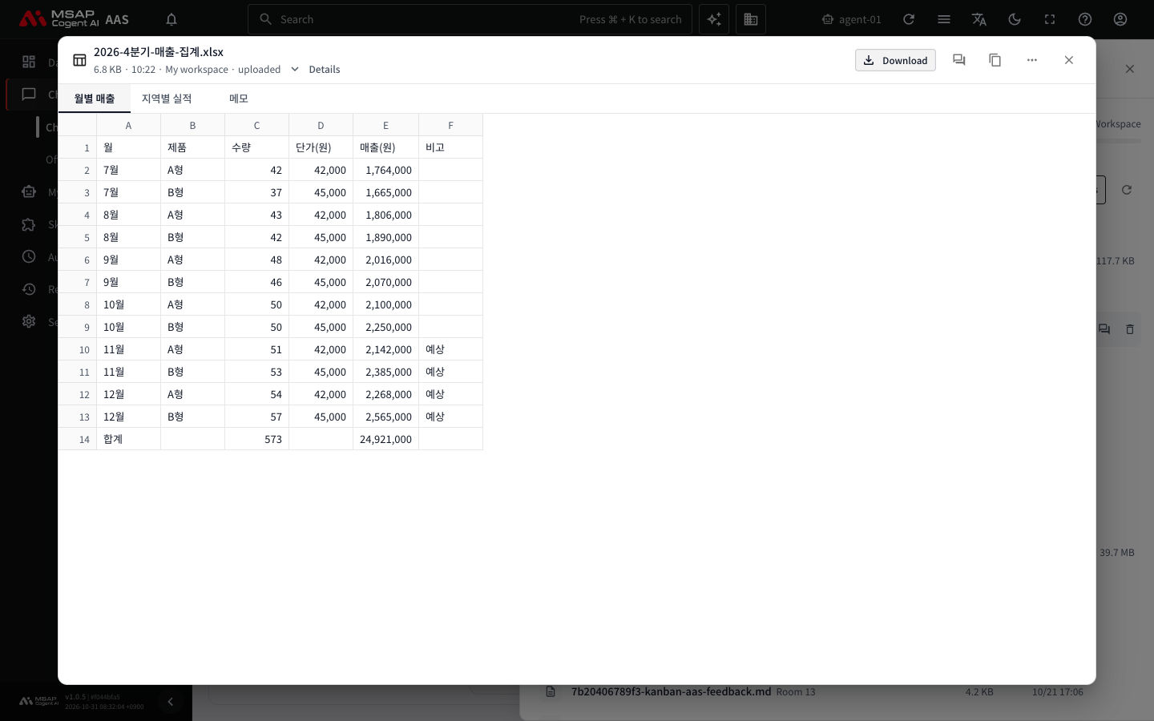This screenshot has height=721, width=1154.
Task: Open the hamburger menu in top bar
Action: click(x=944, y=19)
